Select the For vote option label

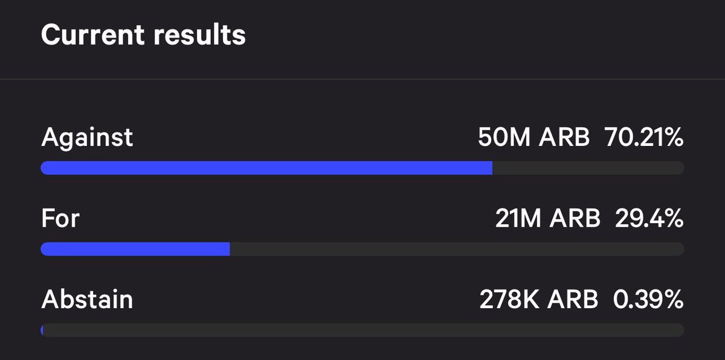60,218
